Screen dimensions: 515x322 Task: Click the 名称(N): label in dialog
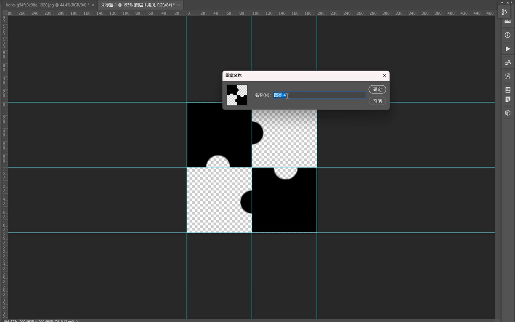(263, 95)
